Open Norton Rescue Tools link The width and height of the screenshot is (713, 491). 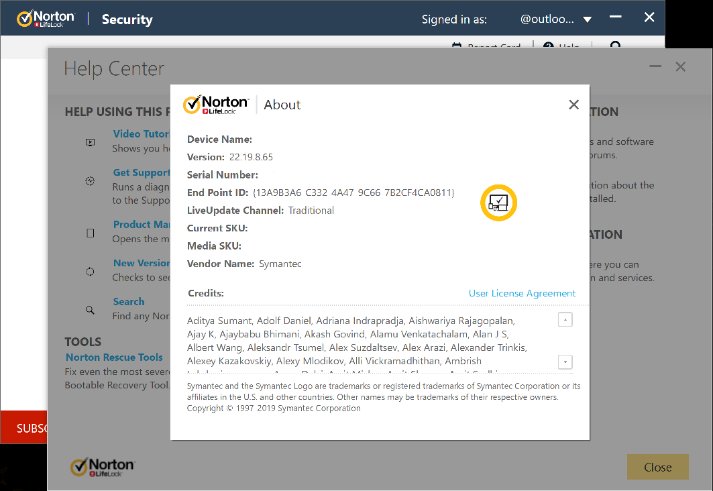114,358
